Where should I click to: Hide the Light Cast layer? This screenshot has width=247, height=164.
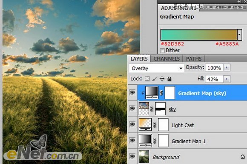(132, 125)
